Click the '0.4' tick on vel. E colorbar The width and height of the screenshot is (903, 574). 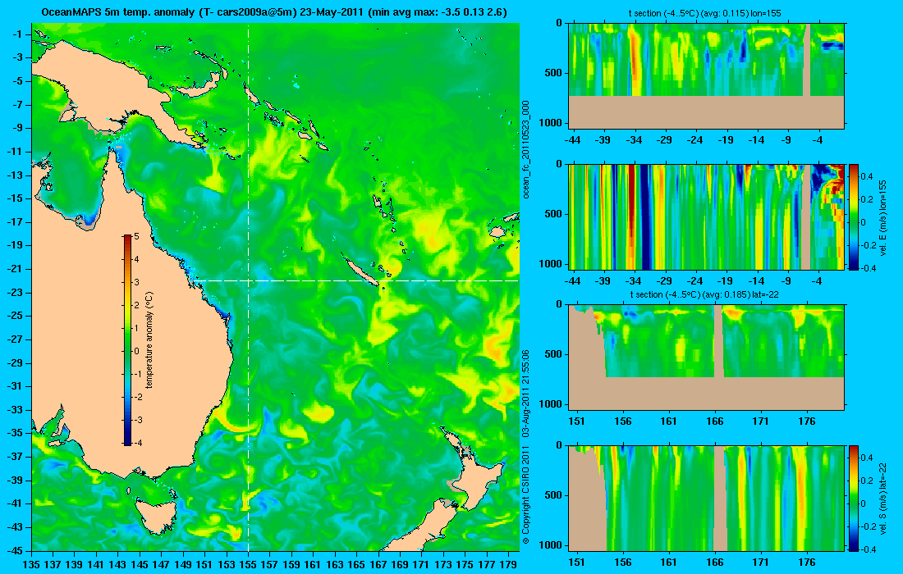point(868,176)
